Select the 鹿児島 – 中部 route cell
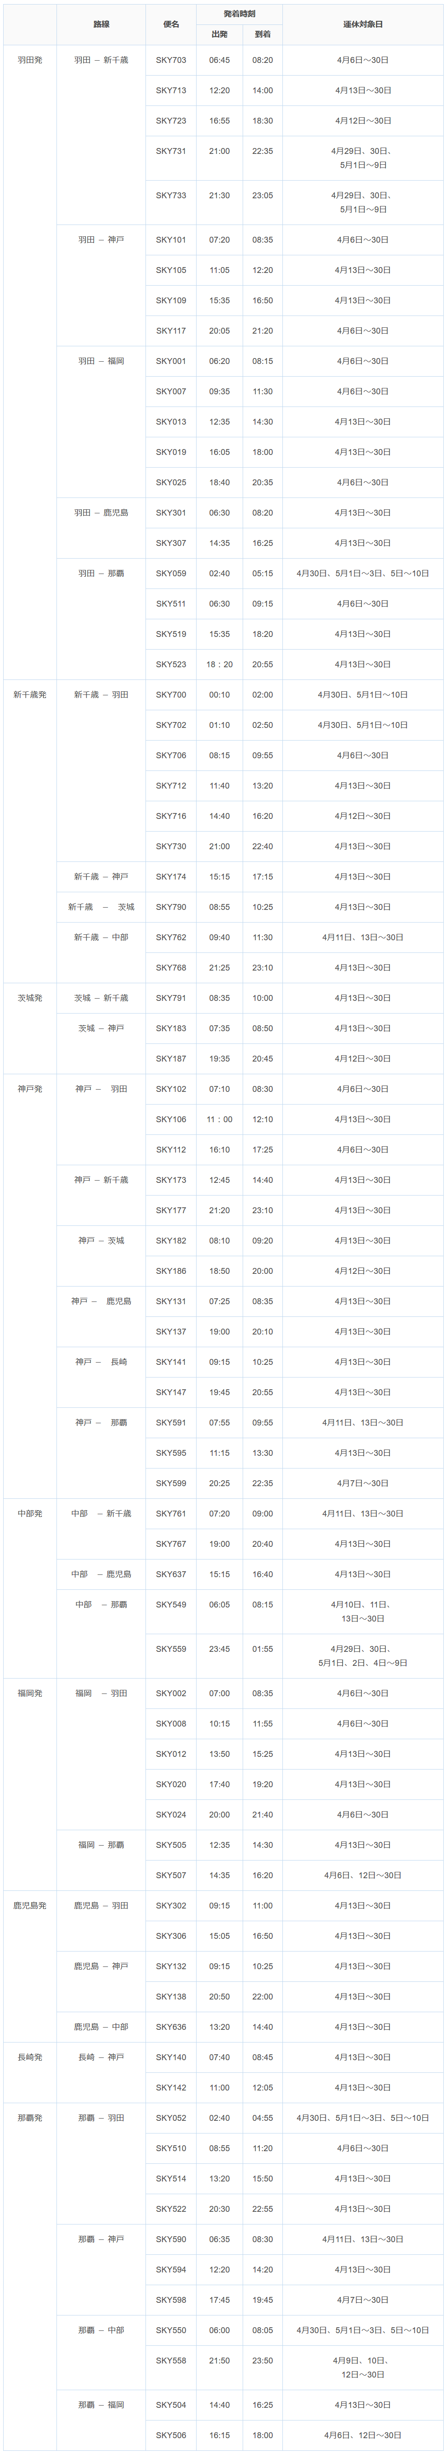 pos(101,2026)
